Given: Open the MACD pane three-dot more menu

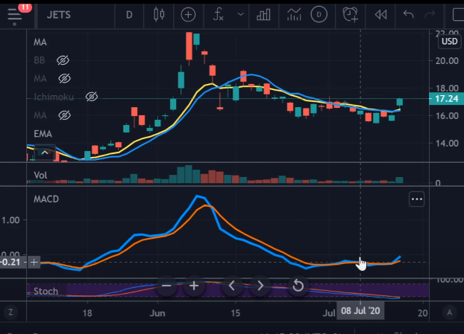Looking at the screenshot, I should [x=417, y=199].
